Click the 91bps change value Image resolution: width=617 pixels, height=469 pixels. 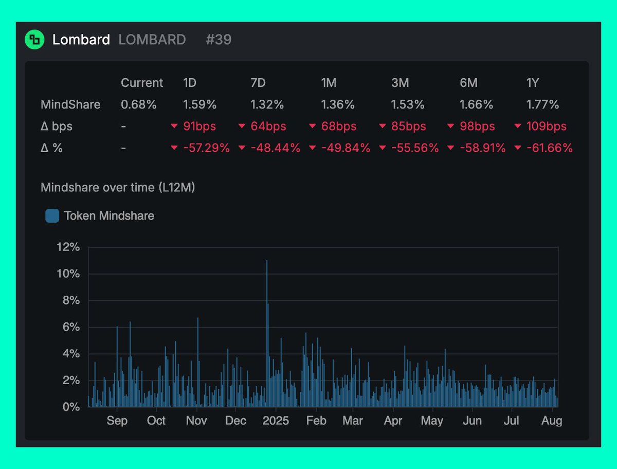click(x=199, y=127)
